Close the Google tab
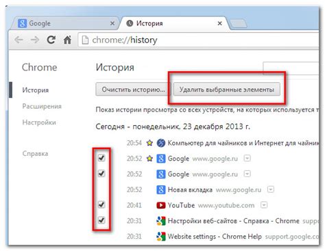This screenshot has width=325, height=251. (112, 23)
